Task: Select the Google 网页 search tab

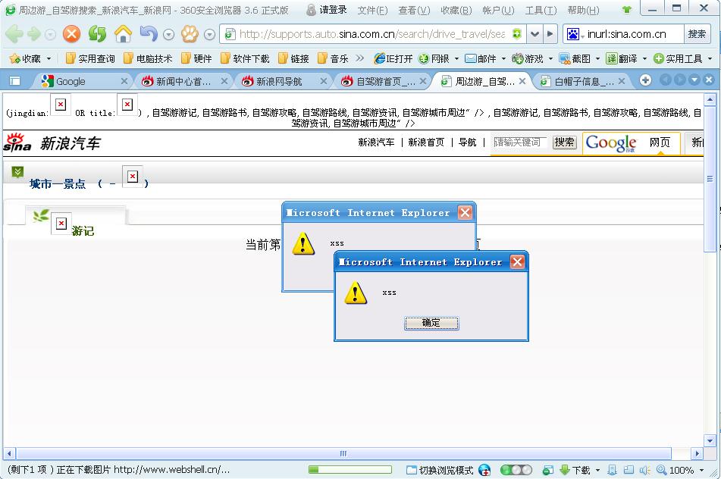Action: (660, 142)
